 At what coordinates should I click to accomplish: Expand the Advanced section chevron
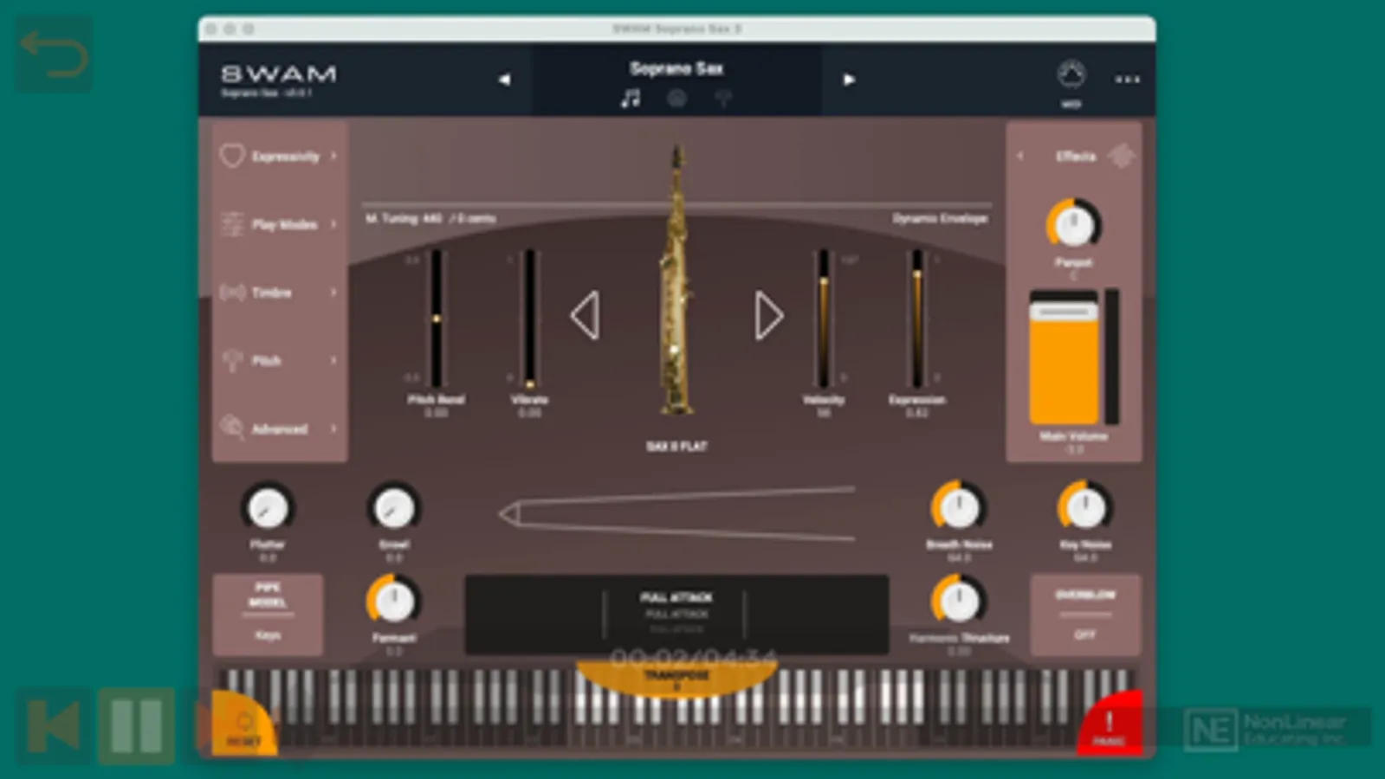pos(333,428)
